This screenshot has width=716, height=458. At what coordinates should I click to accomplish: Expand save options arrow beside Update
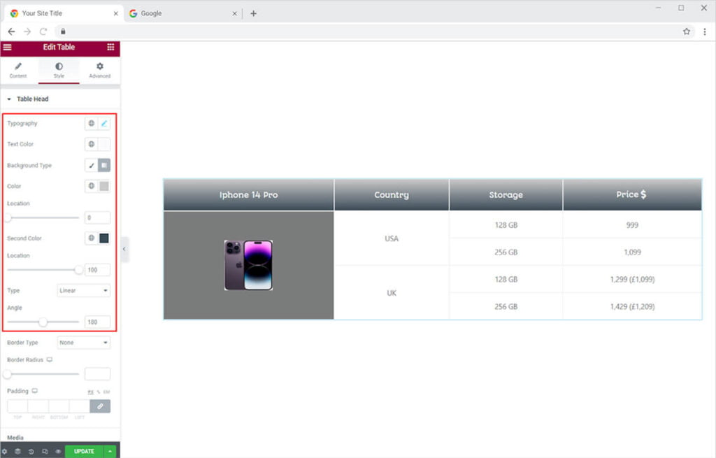pos(109,452)
